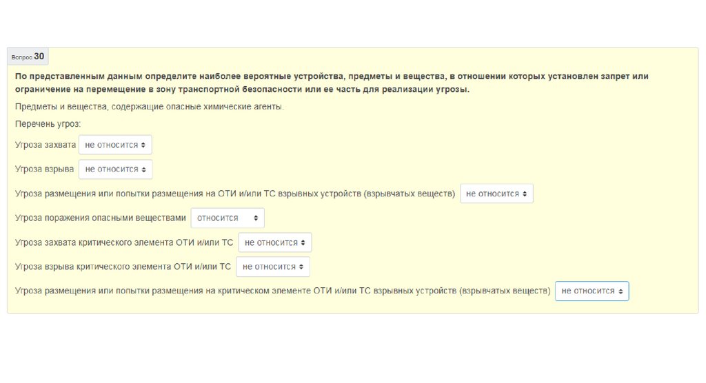The width and height of the screenshot is (706, 383).
Task: Click label 'Угроза размещения... на ОТИ и/или ТС'
Action: pyautogui.click(x=234, y=194)
